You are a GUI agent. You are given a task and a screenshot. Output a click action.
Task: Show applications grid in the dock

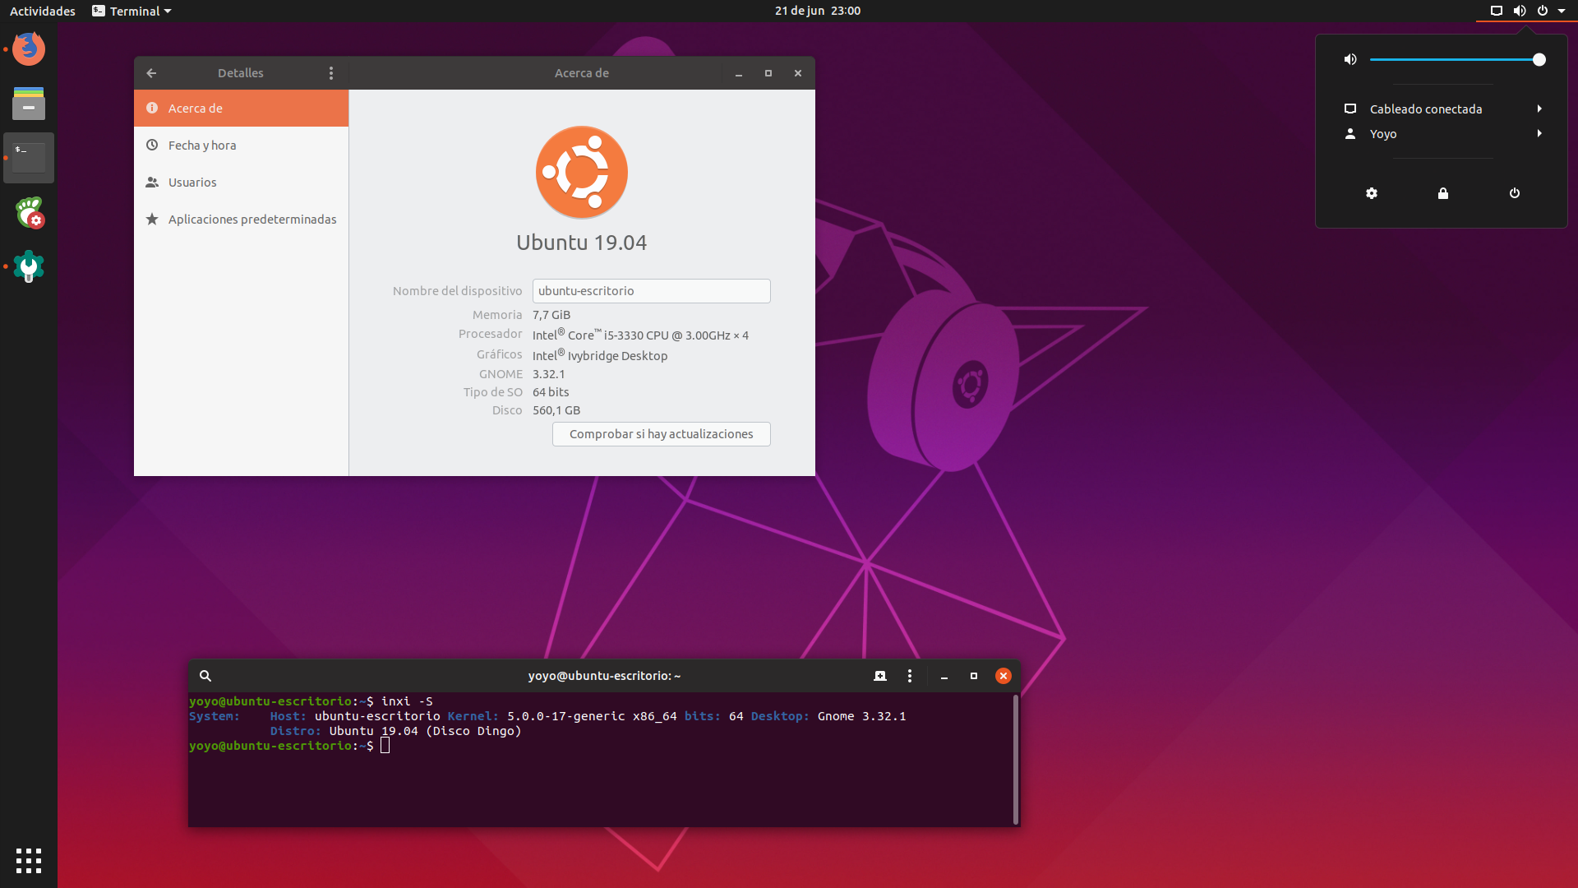pyautogui.click(x=29, y=860)
